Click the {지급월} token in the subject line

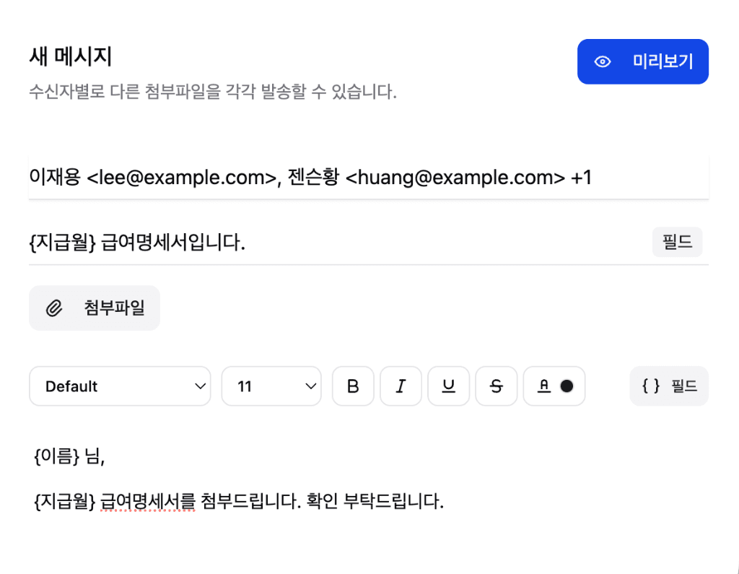(62, 243)
